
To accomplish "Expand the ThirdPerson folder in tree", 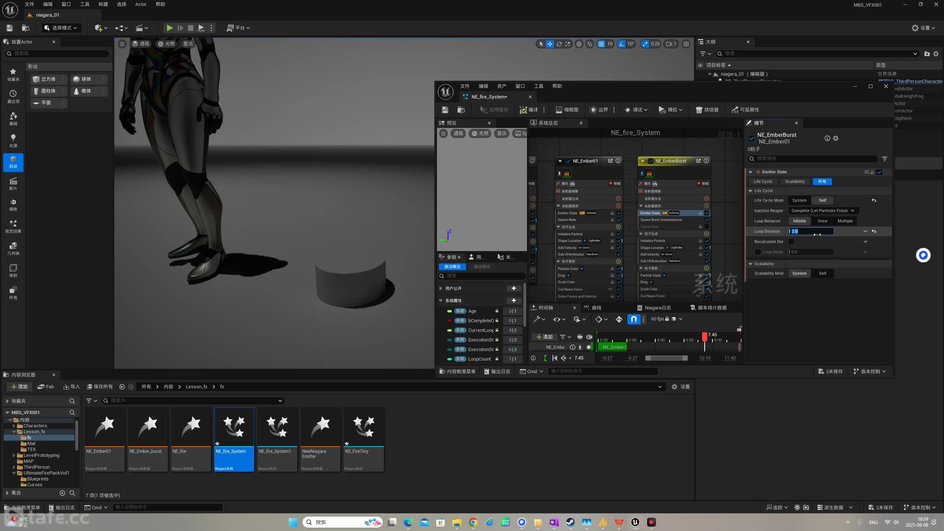I will [14, 467].
